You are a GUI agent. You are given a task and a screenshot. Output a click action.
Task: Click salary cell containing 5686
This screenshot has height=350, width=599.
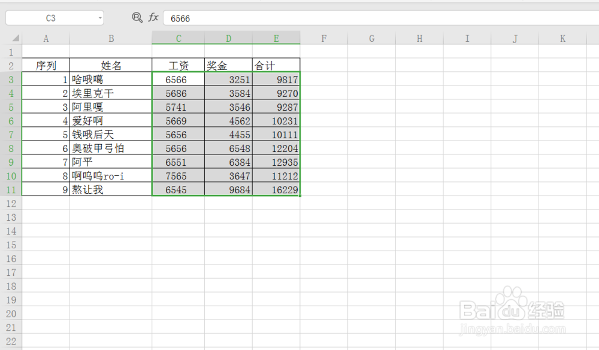179,93
